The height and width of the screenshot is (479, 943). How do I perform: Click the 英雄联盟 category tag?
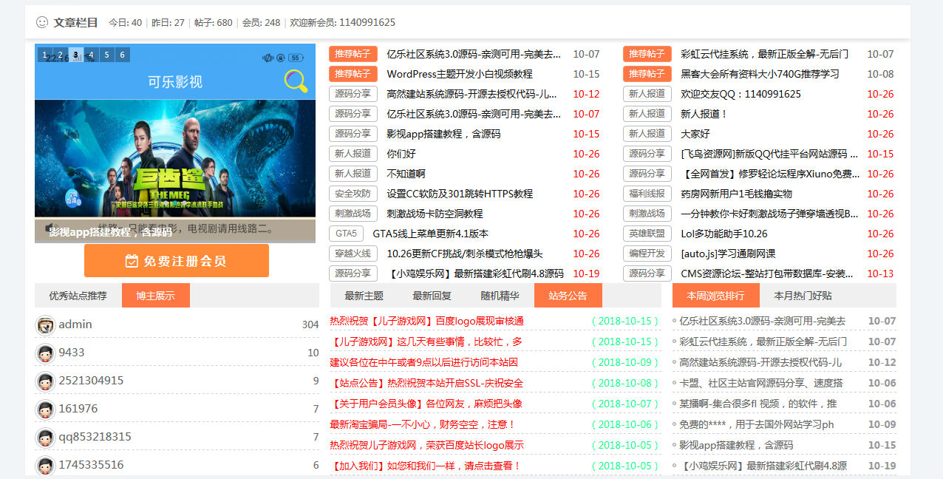click(647, 234)
